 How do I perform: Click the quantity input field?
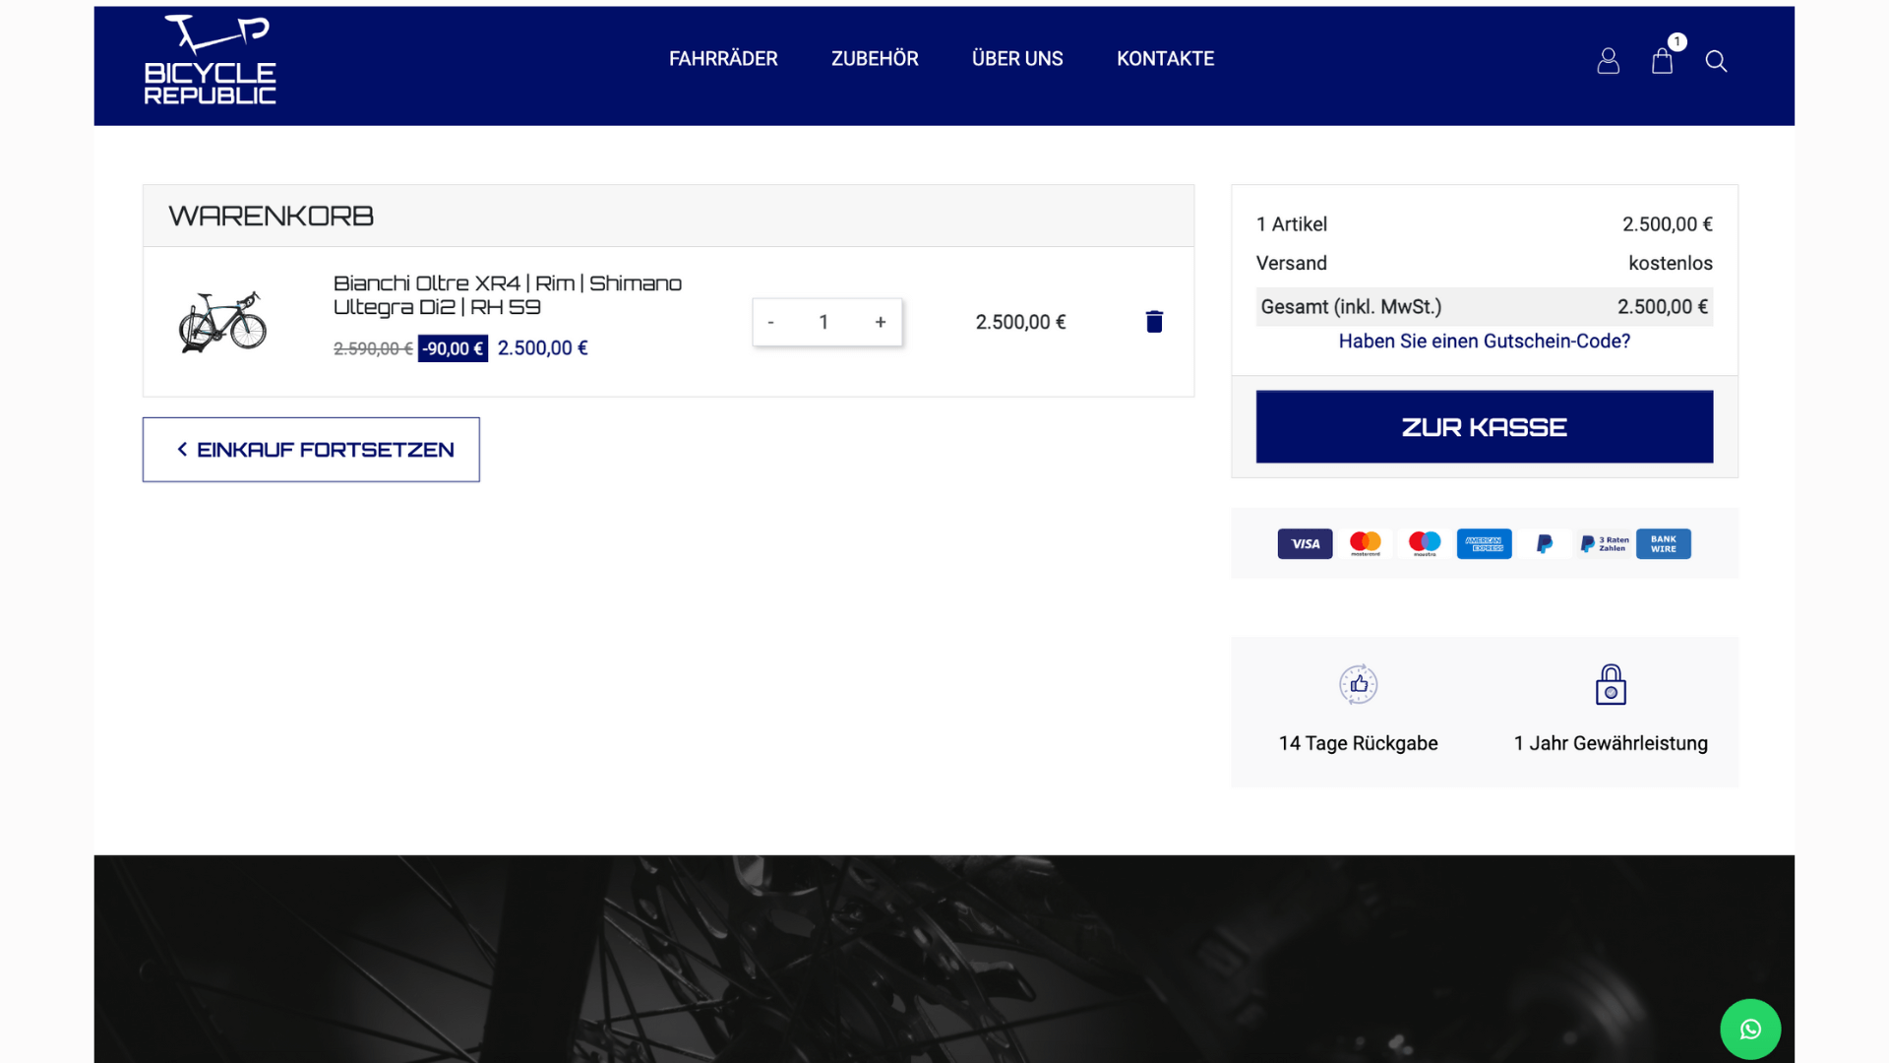pyautogui.click(x=824, y=322)
